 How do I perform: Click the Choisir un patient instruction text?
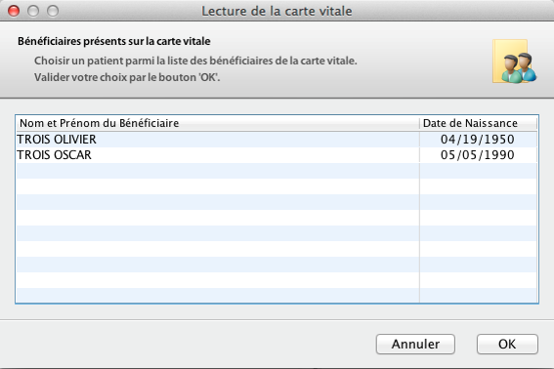[x=195, y=61]
